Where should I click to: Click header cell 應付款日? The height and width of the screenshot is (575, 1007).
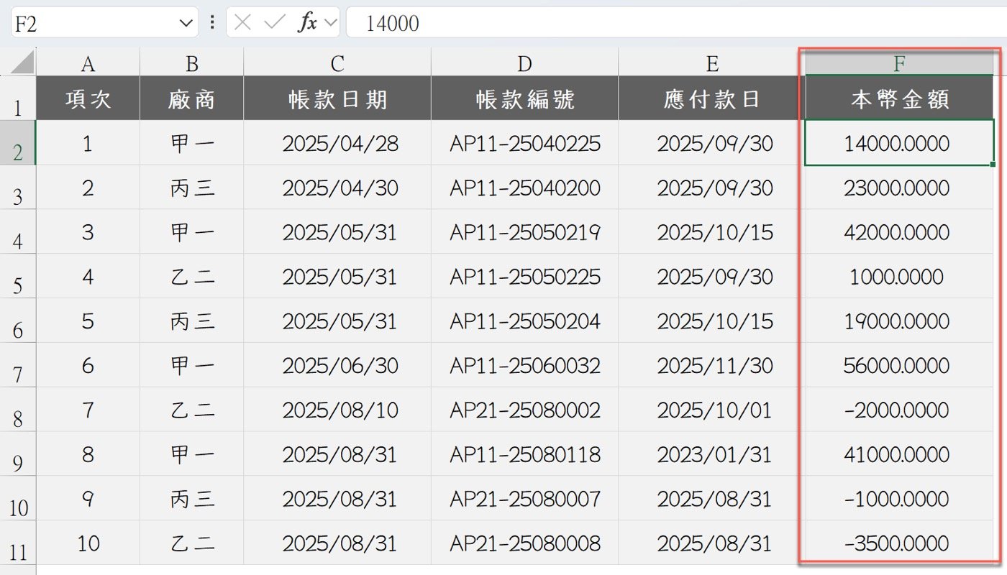[711, 98]
